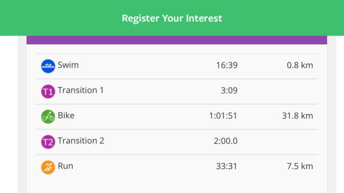Click the run distance 7.5 km

300,166
